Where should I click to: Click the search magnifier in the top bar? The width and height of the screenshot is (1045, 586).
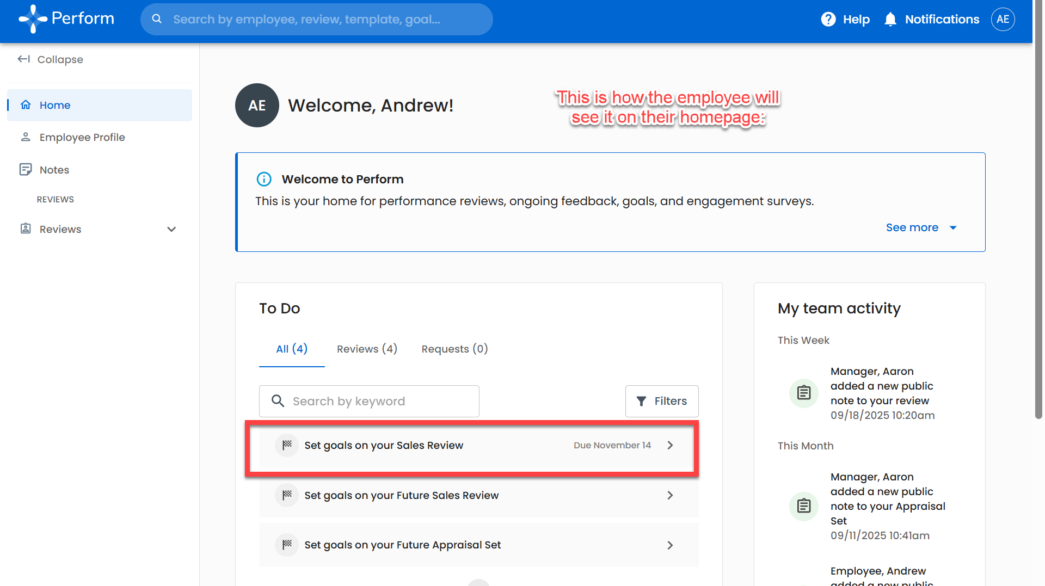coord(157,19)
